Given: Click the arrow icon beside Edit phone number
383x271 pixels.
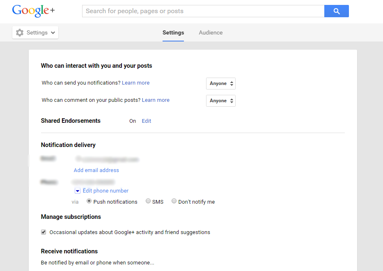Looking at the screenshot, I should [78, 191].
